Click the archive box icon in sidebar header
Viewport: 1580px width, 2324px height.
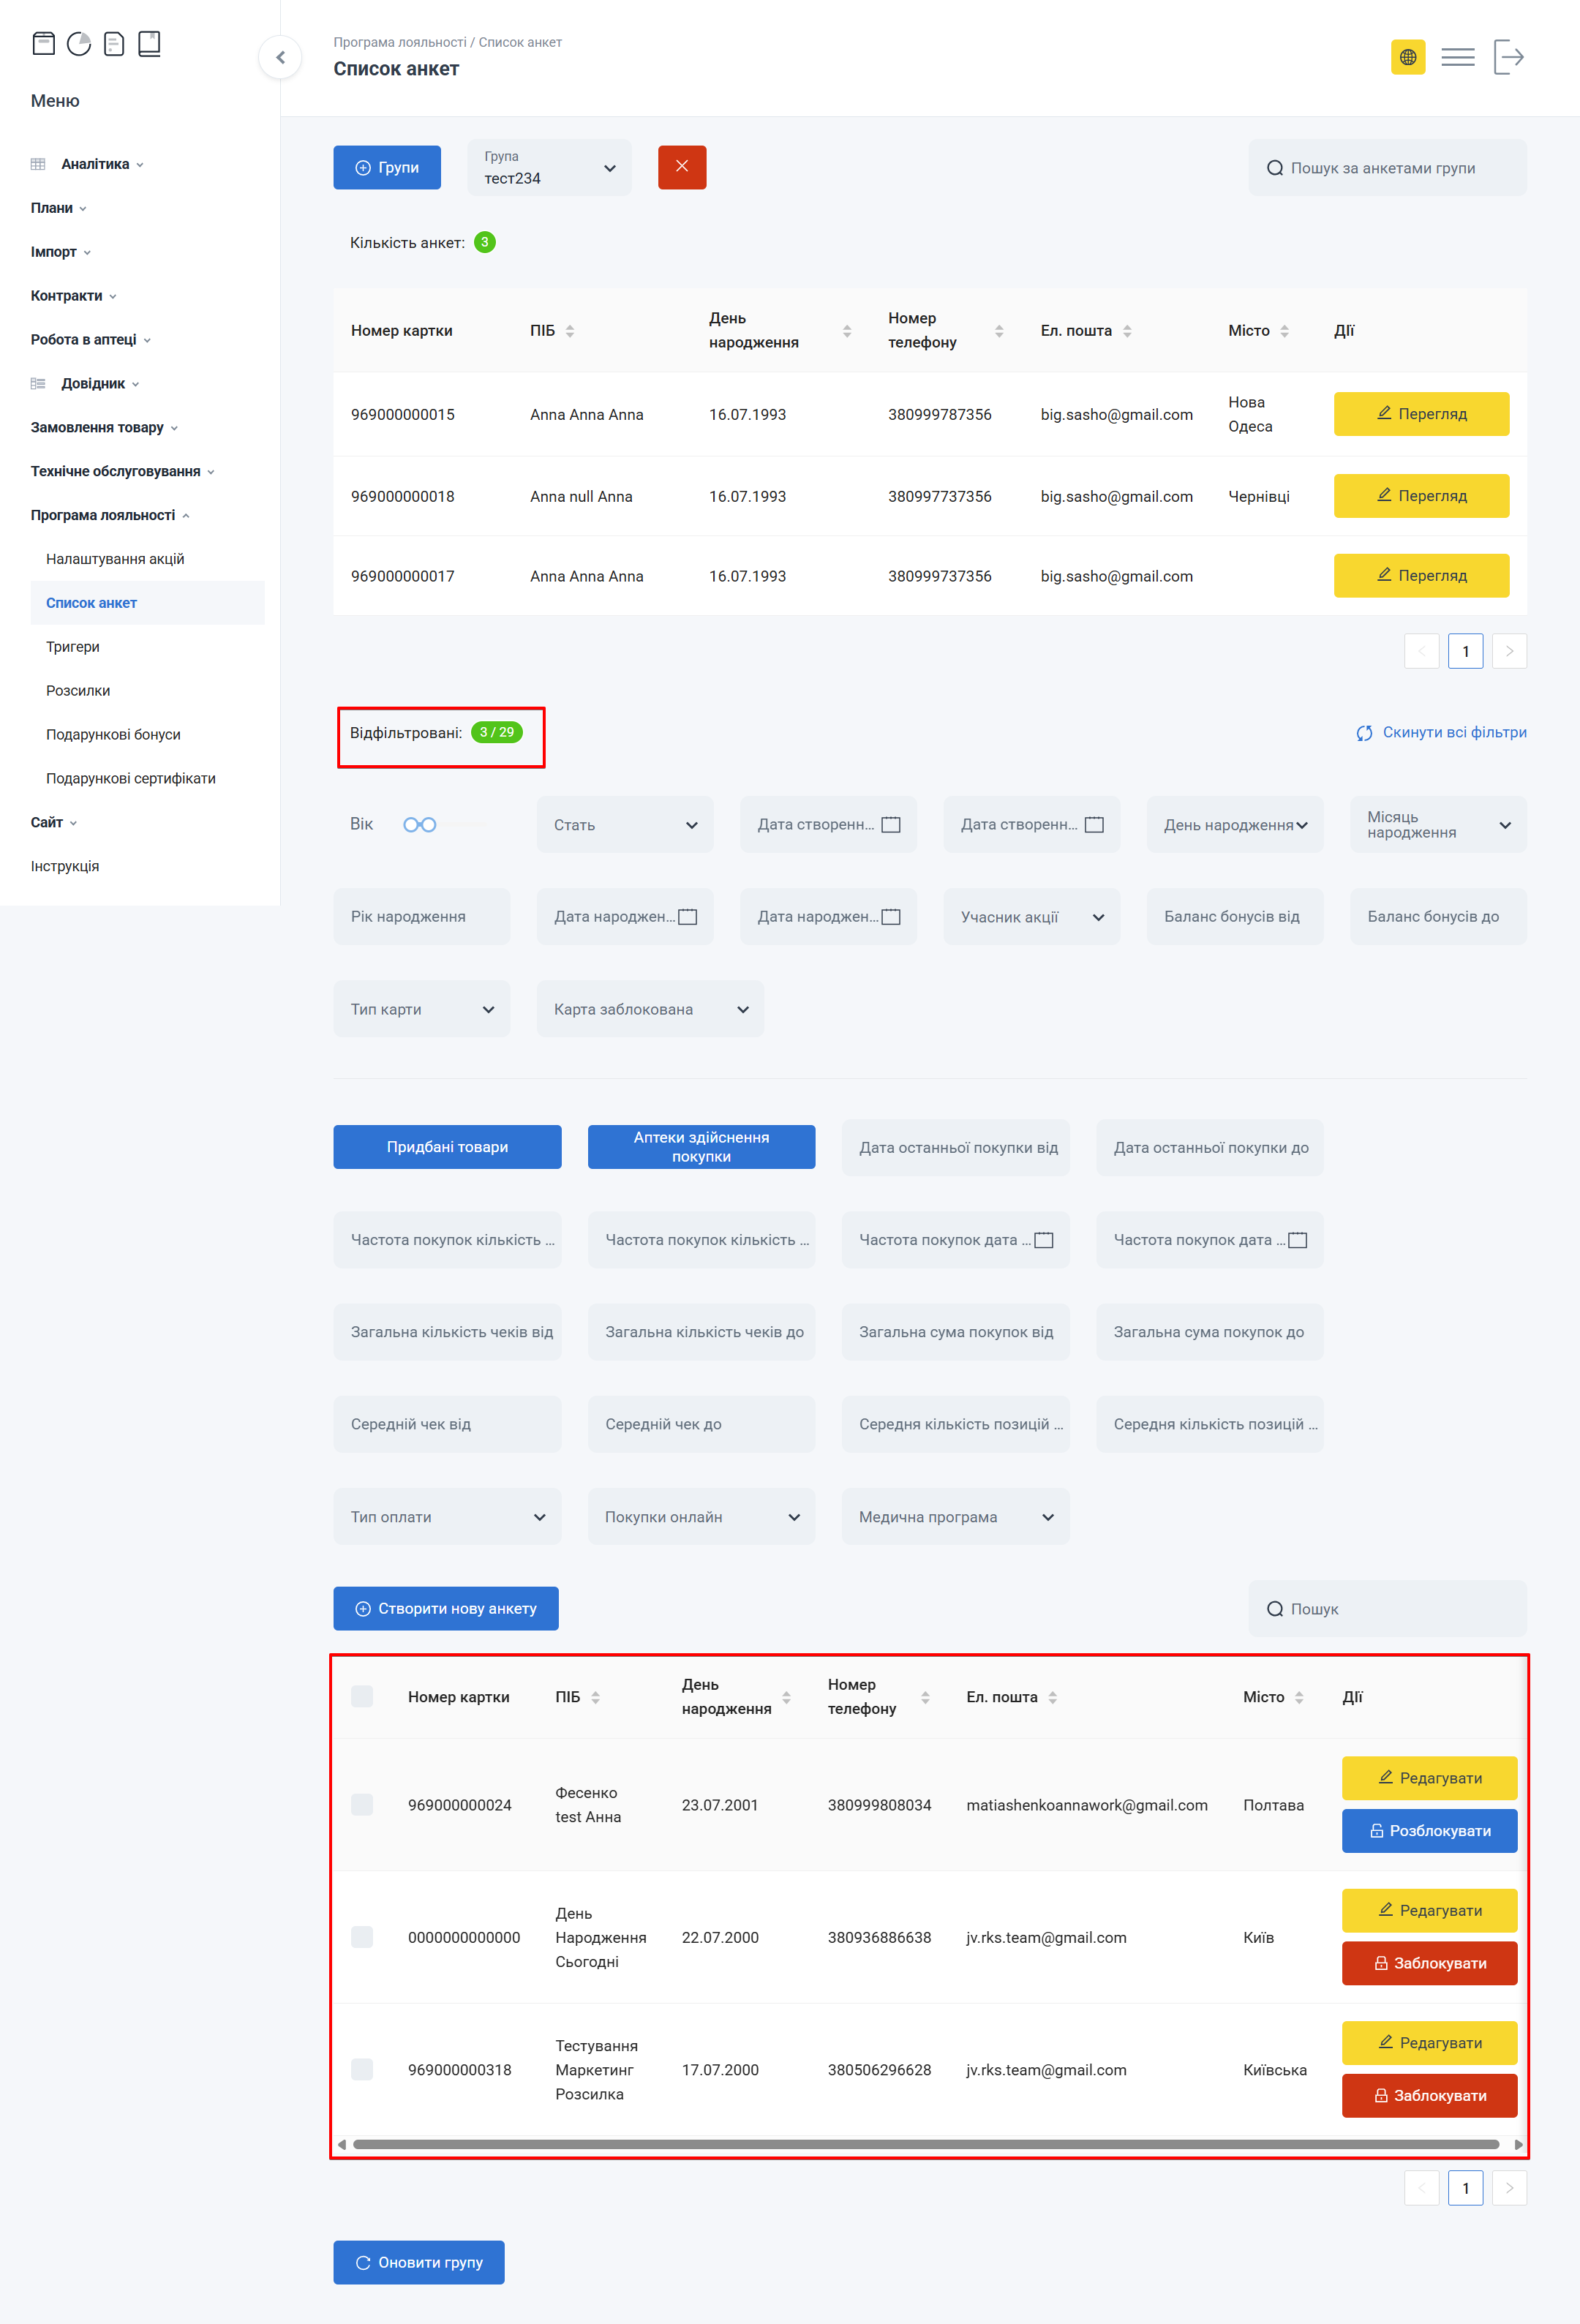[43, 43]
